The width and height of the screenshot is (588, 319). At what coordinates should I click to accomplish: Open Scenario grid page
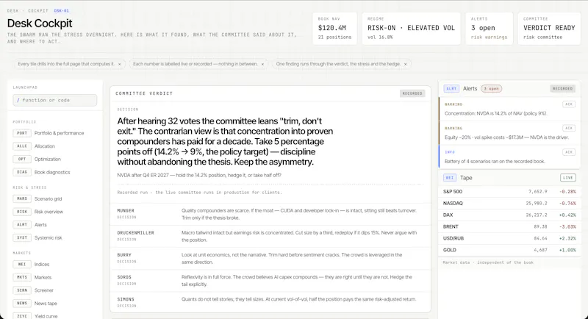(x=48, y=198)
